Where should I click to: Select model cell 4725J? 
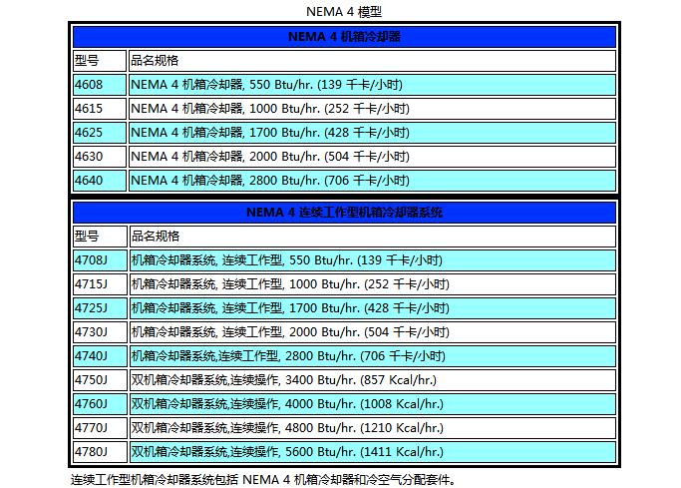pyautogui.click(x=100, y=308)
